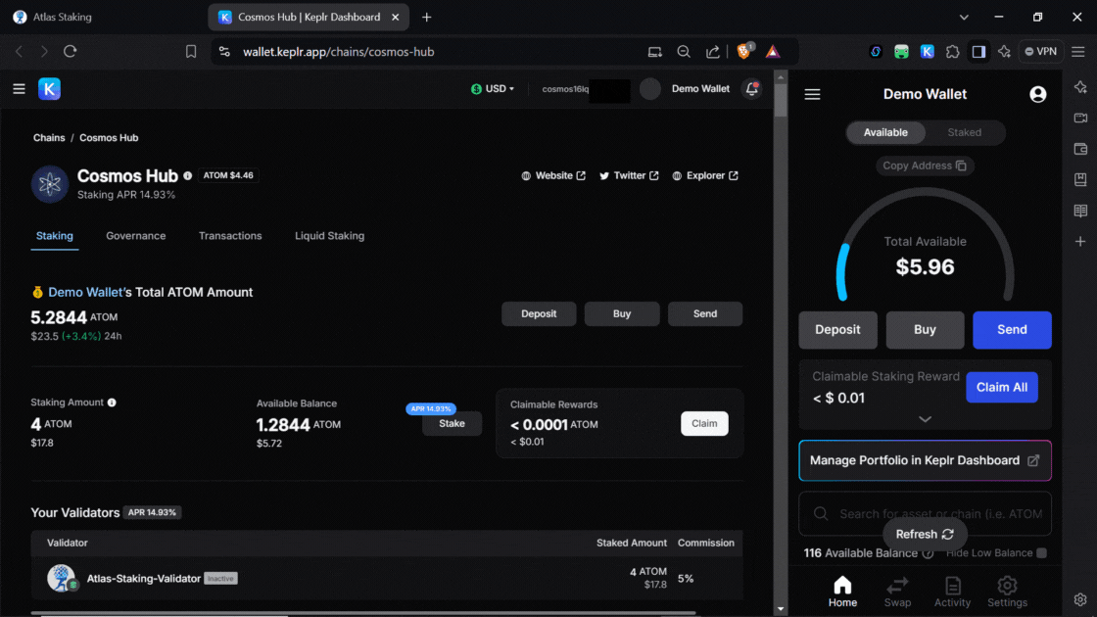Select the Available balance toggle
Screen dimensions: 1097x617
coord(885,132)
